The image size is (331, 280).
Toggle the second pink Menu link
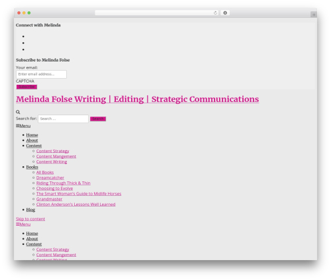pos(23,224)
